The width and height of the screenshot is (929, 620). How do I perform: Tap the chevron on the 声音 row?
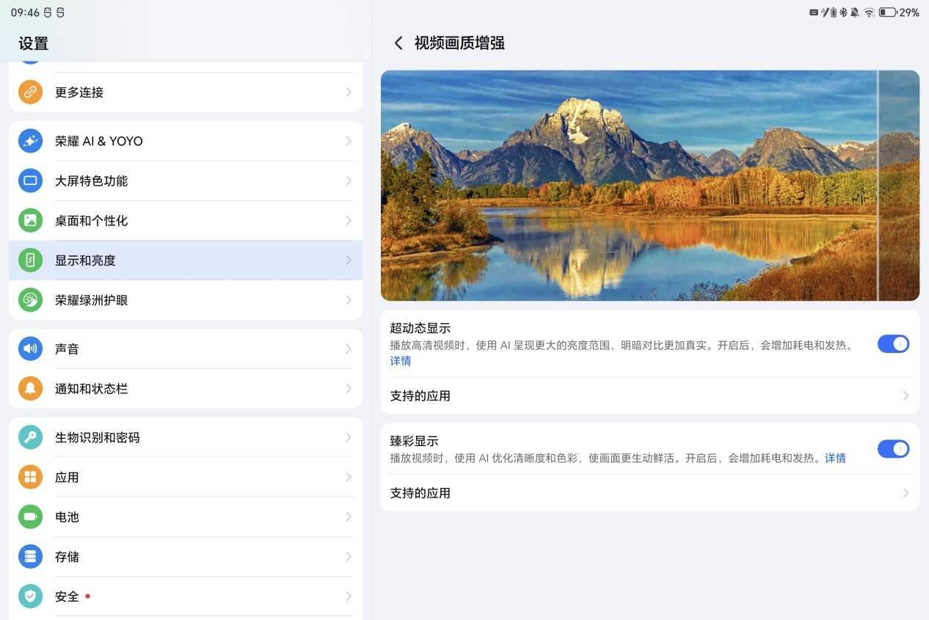pyautogui.click(x=349, y=349)
